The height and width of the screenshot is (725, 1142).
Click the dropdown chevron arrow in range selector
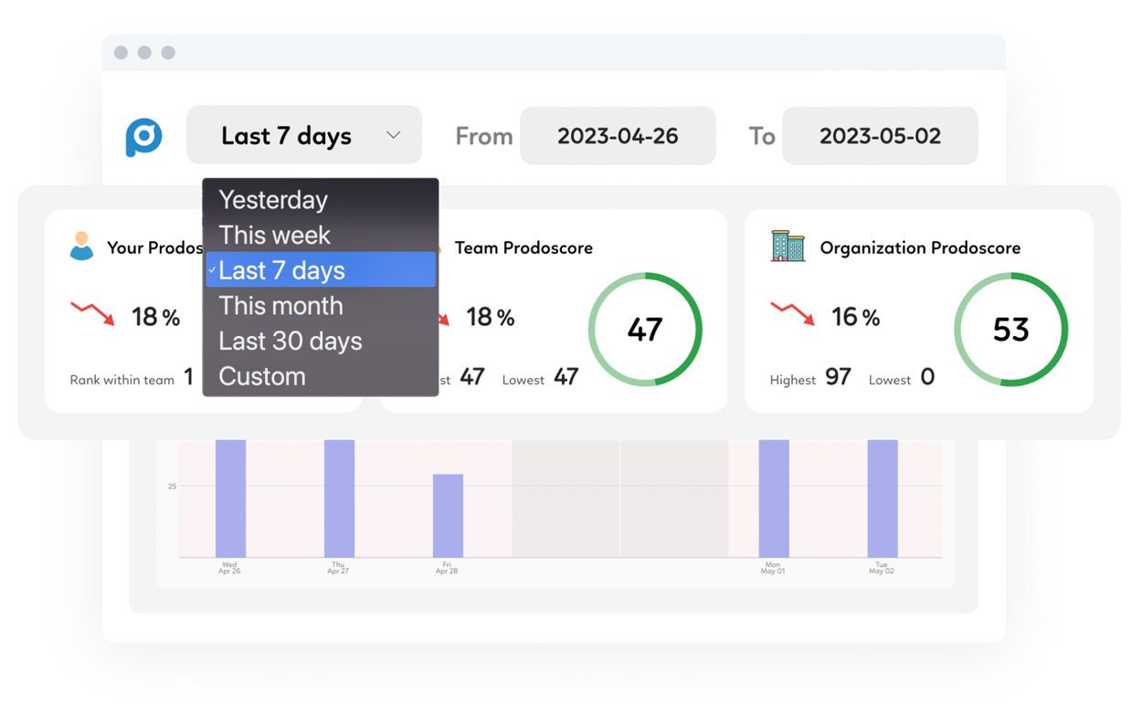click(394, 135)
